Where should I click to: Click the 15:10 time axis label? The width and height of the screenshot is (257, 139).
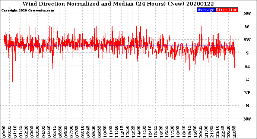tap(150, 132)
